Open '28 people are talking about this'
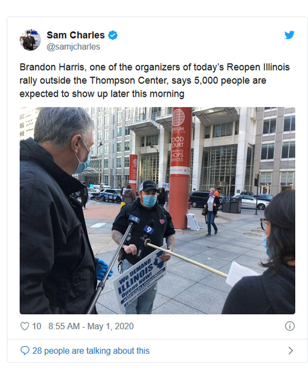 pos(91,351)
